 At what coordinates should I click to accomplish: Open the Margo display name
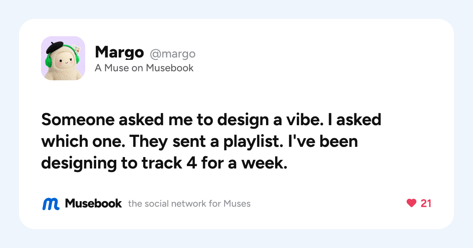(x=119, y=52)
